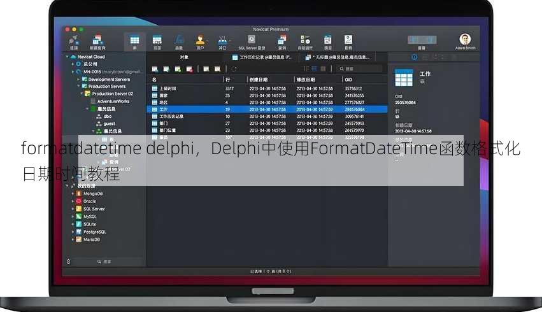Open the Others (其它) toolbar icon

[x=223, y=42]
